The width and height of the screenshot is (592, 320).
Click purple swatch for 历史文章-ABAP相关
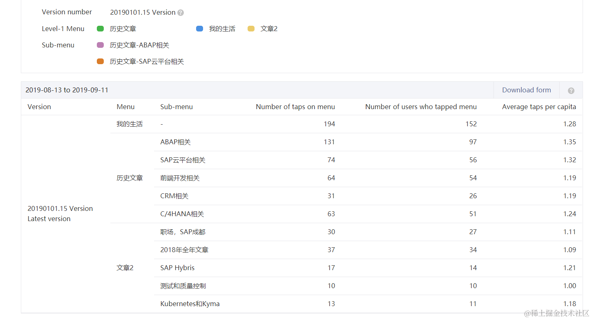(101, 45)
